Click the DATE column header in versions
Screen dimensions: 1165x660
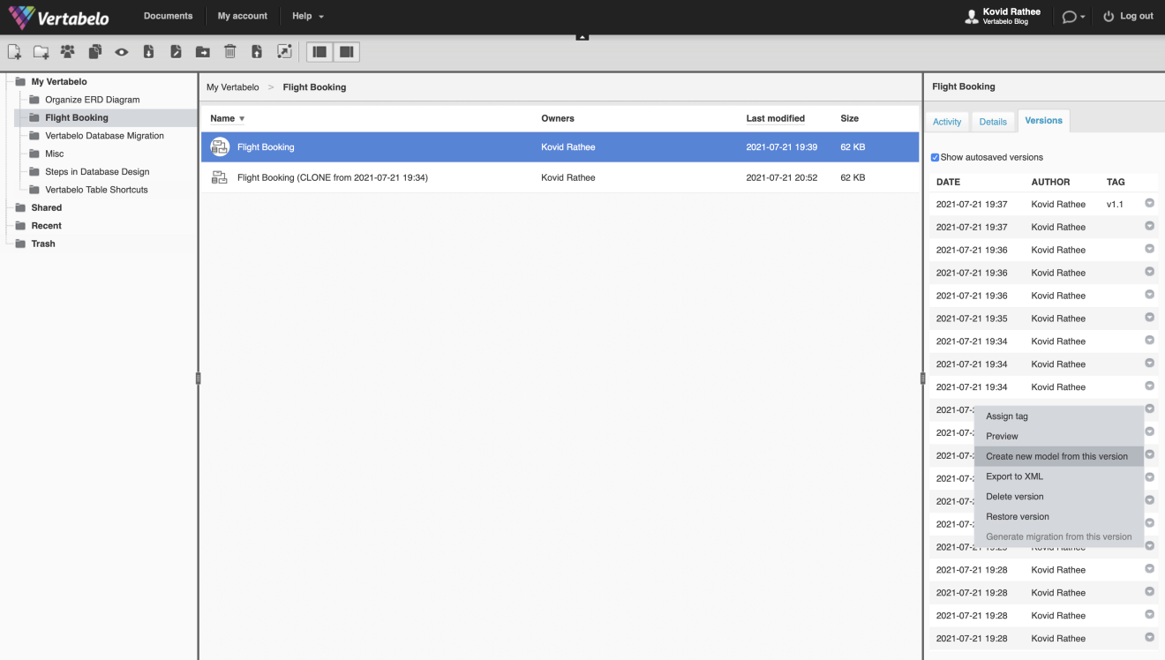click(948, 182)
